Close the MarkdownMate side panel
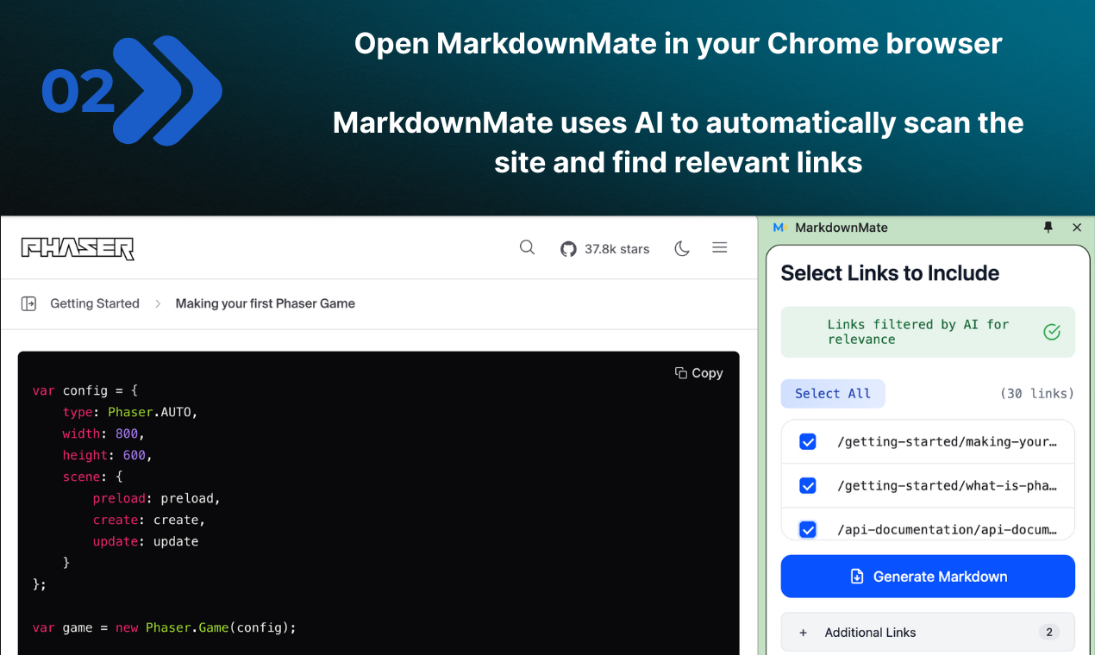 point(1077,228)
